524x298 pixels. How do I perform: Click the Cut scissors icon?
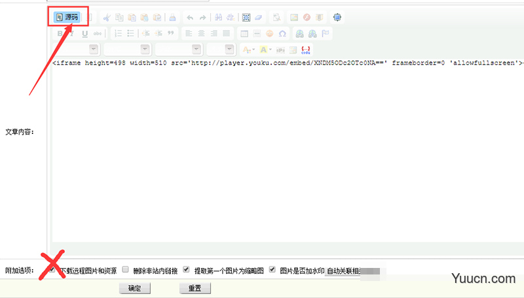pyautogui.click(x=107, y=18)
